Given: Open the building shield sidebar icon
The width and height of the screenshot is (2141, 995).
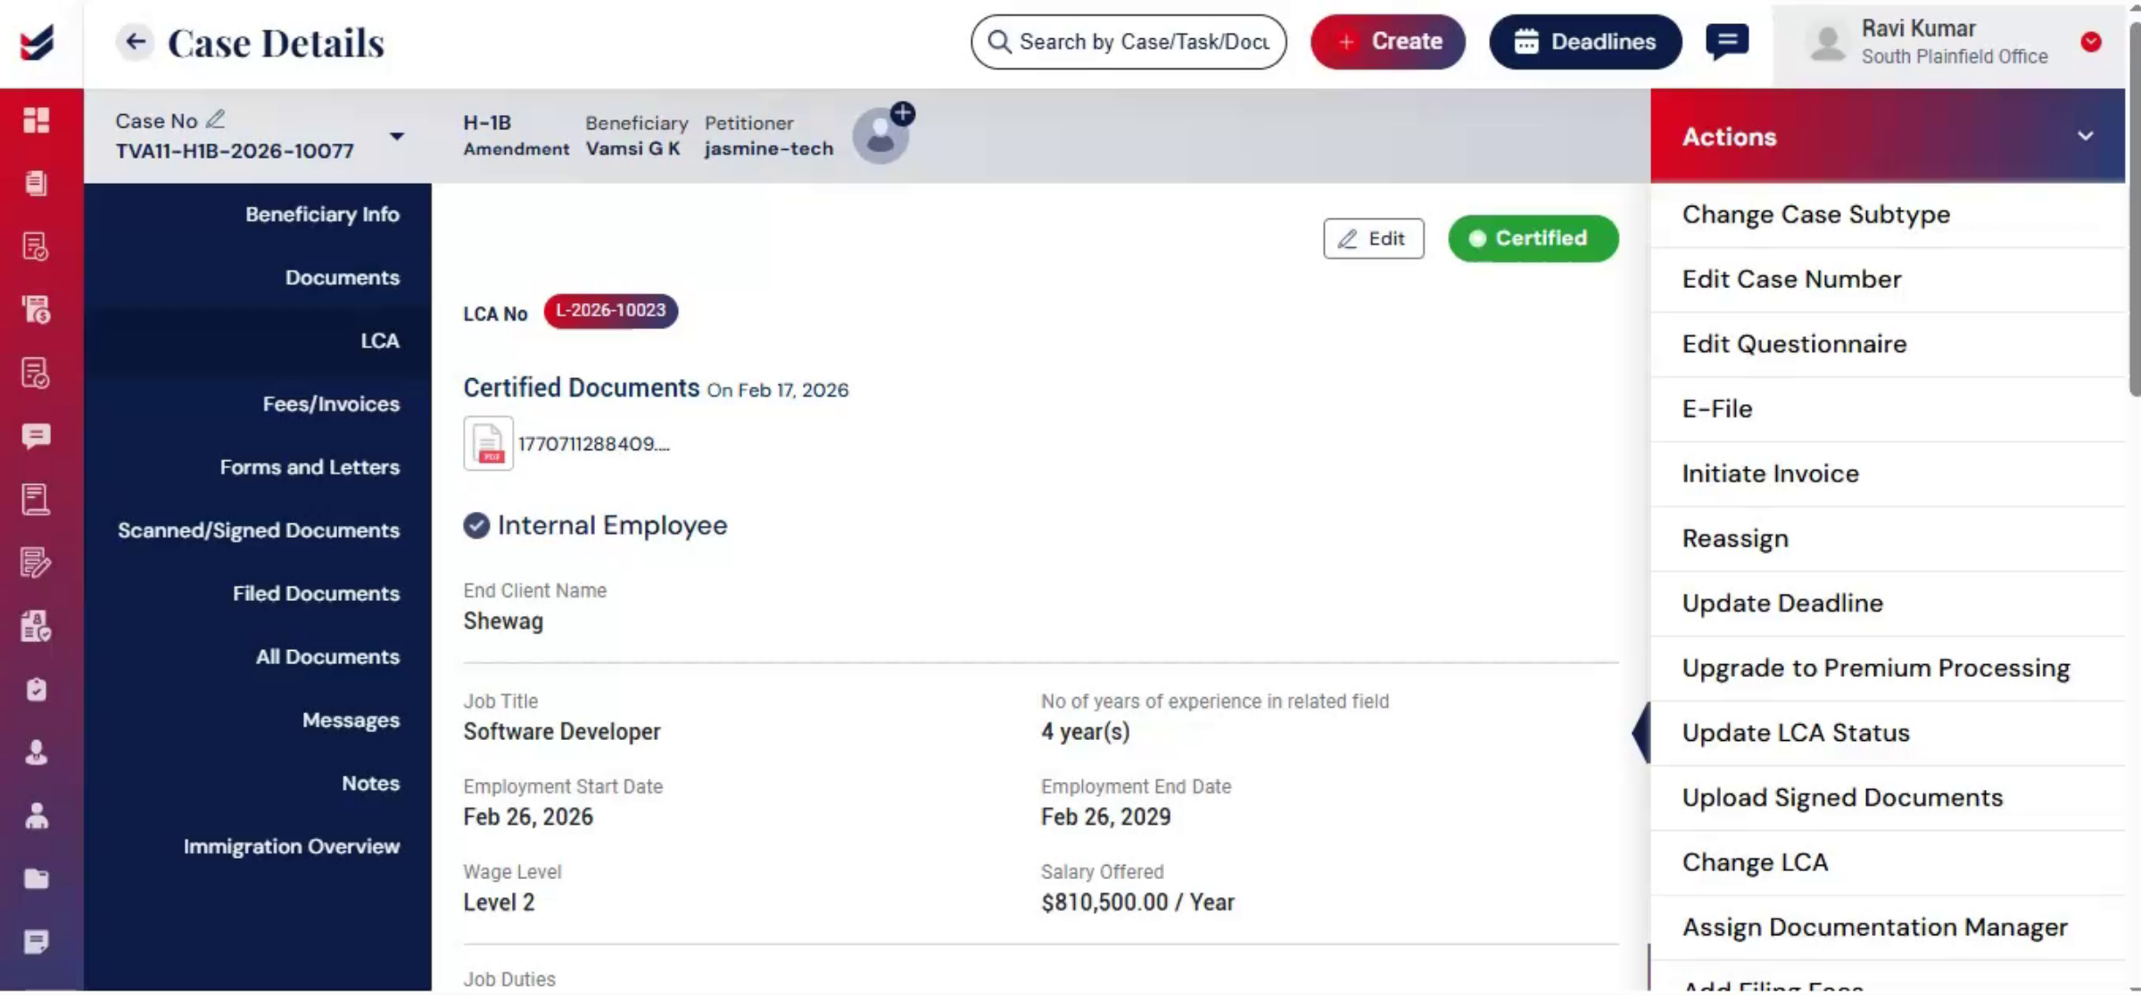Looking at the screenshot, I should click(x=37, y=626).
